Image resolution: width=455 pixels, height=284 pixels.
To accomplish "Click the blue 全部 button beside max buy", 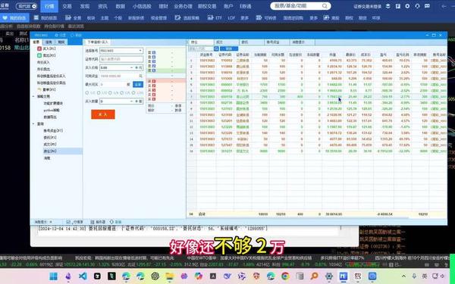I will pos(138,84).
